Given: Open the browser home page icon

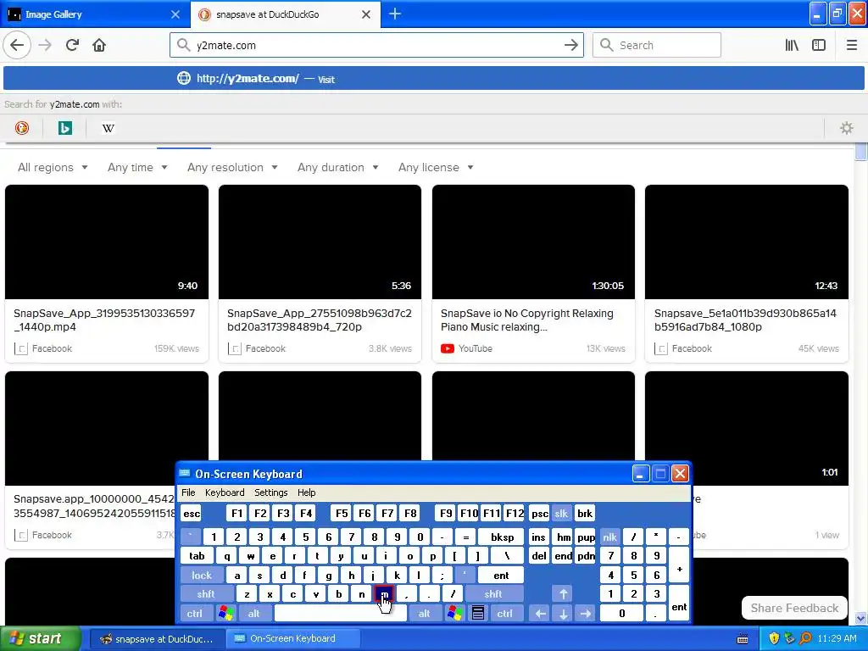Looking at the screenshot, I should 99,45.
